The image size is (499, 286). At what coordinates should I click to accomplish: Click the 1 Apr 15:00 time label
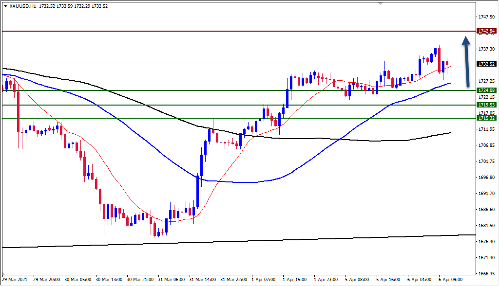pos(295,280)
